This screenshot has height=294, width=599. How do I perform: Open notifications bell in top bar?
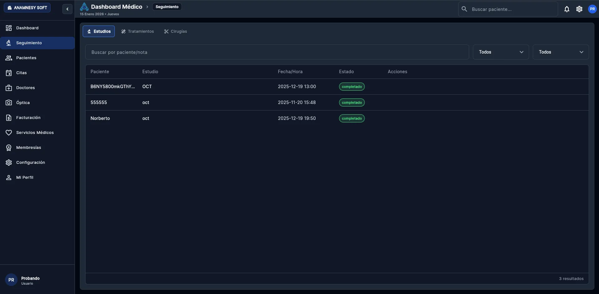point(567,9)
